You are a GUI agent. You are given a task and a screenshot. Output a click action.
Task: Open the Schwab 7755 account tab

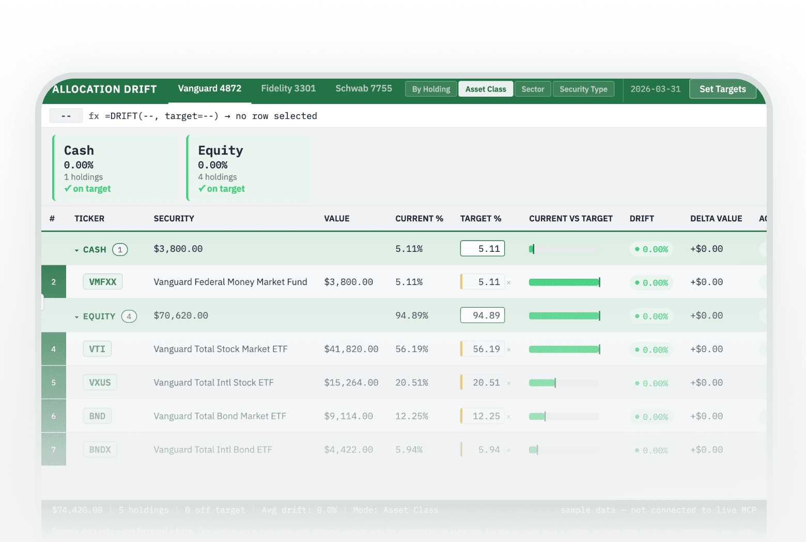(364, 88)
